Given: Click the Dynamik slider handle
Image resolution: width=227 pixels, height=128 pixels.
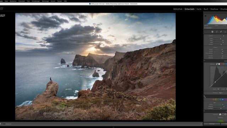Looking at the screenshot, I should click(223, 56).
